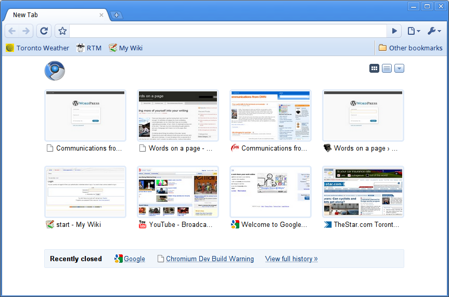Open the Other bookmarks folder
This screenshot has height=297, width=449.
pyautogui.click(x=410, y=48)
